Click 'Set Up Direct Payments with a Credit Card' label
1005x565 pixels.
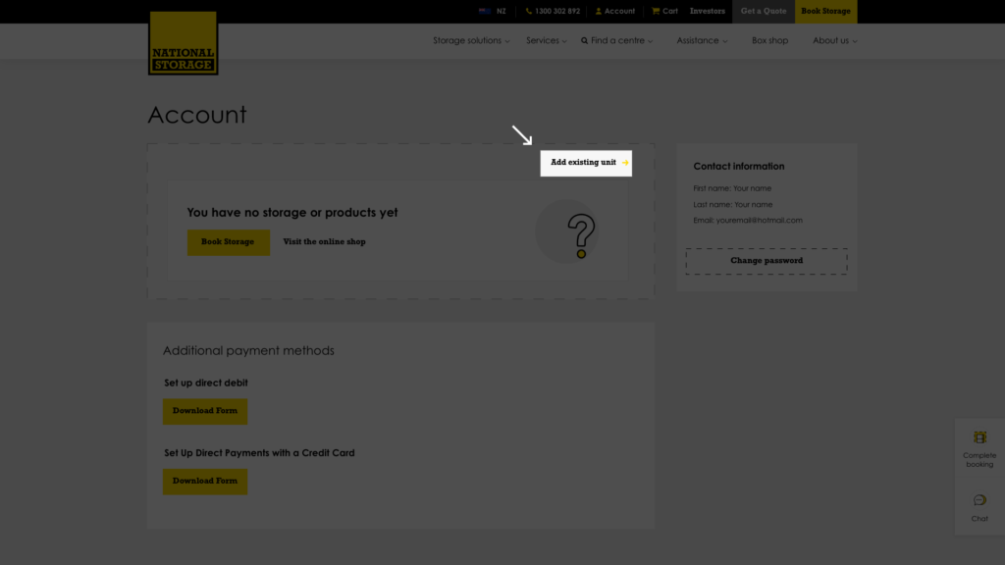(x=259, y=453)
